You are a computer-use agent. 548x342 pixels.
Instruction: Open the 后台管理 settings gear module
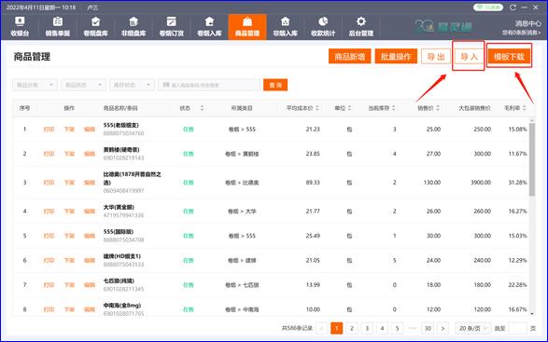[361, 26]
